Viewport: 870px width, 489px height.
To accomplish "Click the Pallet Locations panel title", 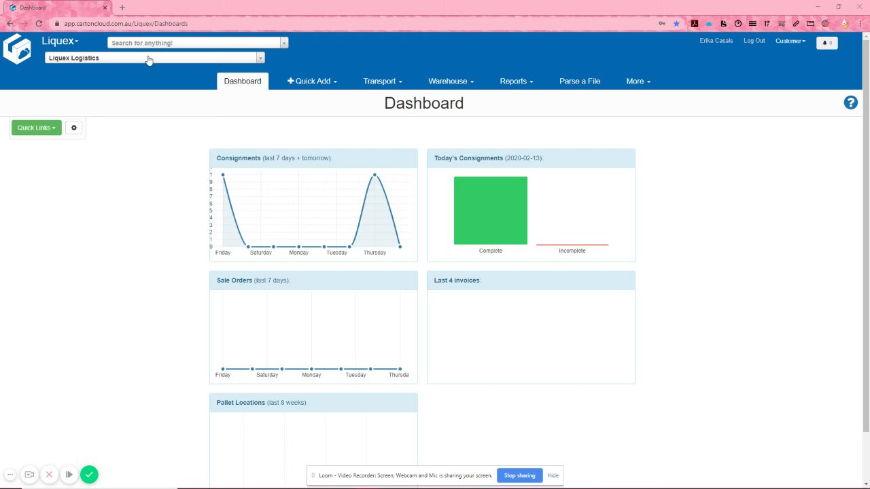I will [241, 403].
